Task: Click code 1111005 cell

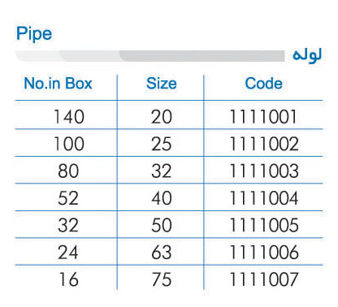Action: click(264, 225)
